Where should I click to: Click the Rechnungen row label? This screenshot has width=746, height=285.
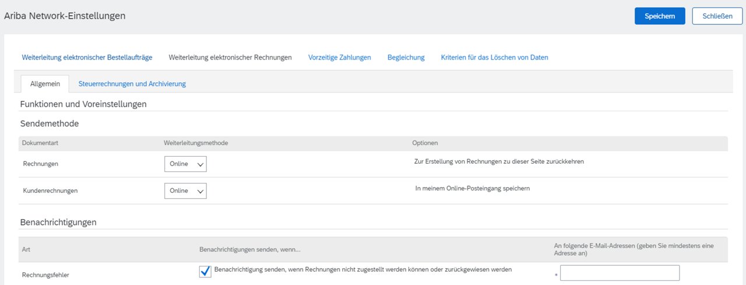tap(40, 164)
